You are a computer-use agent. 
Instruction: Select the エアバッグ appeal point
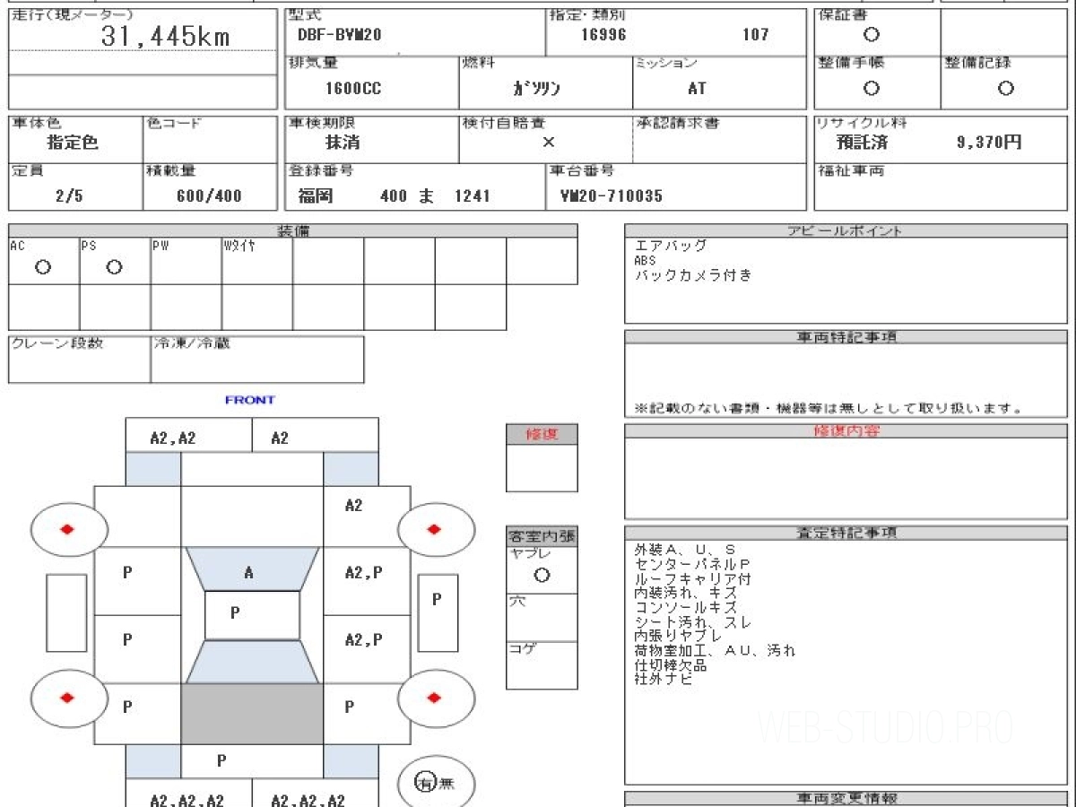(x=671, y=245)
